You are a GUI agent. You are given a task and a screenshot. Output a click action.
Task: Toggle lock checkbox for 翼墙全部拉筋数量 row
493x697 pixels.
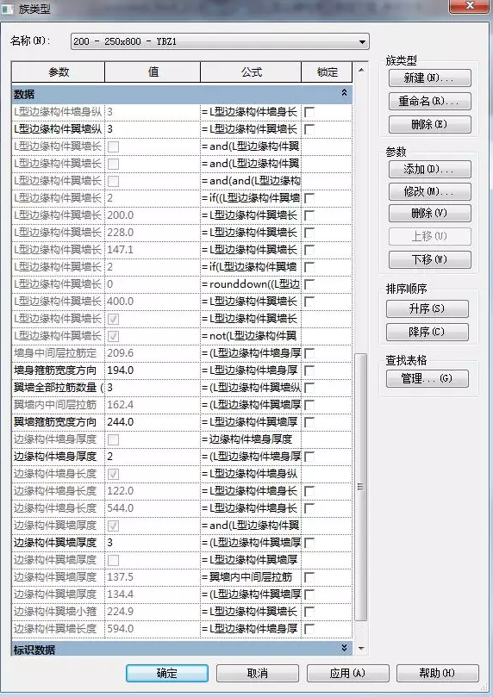309,388
